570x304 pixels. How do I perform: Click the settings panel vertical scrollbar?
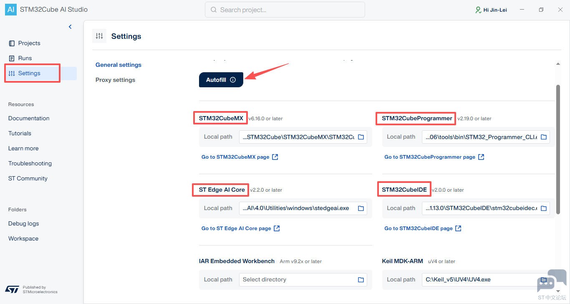558,149
